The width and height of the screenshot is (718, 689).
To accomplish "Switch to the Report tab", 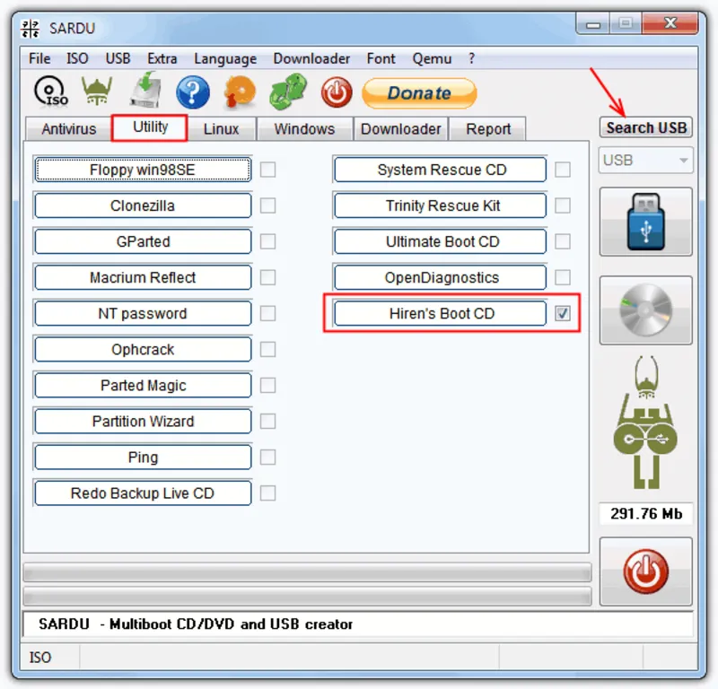I will pos(488,129).
